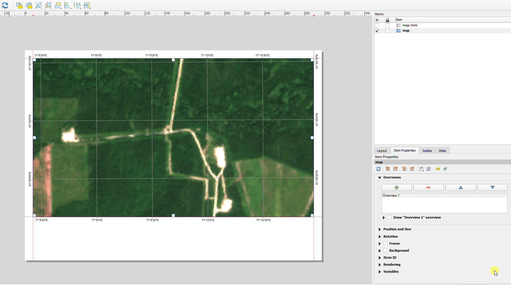Image resolution: width=511 pixels, height=285 pixels.
Task: Click the Group Items toolbar icon
Action: [39, 5]
